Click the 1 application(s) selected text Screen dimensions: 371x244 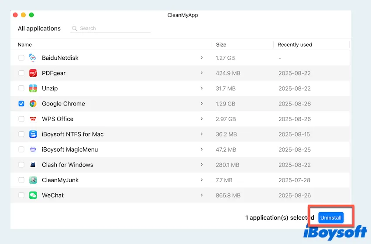point(280,217)
